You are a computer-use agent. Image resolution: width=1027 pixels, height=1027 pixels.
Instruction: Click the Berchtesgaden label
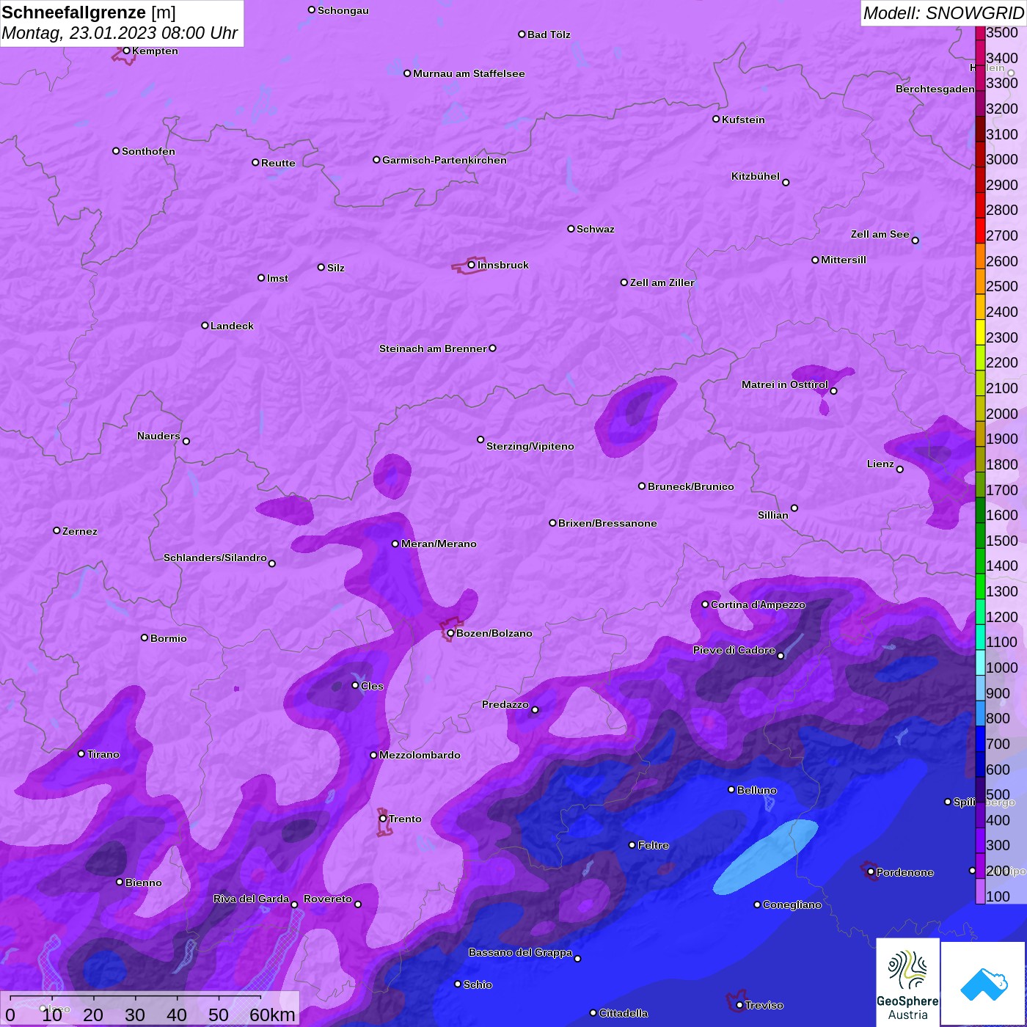(935, 89)
